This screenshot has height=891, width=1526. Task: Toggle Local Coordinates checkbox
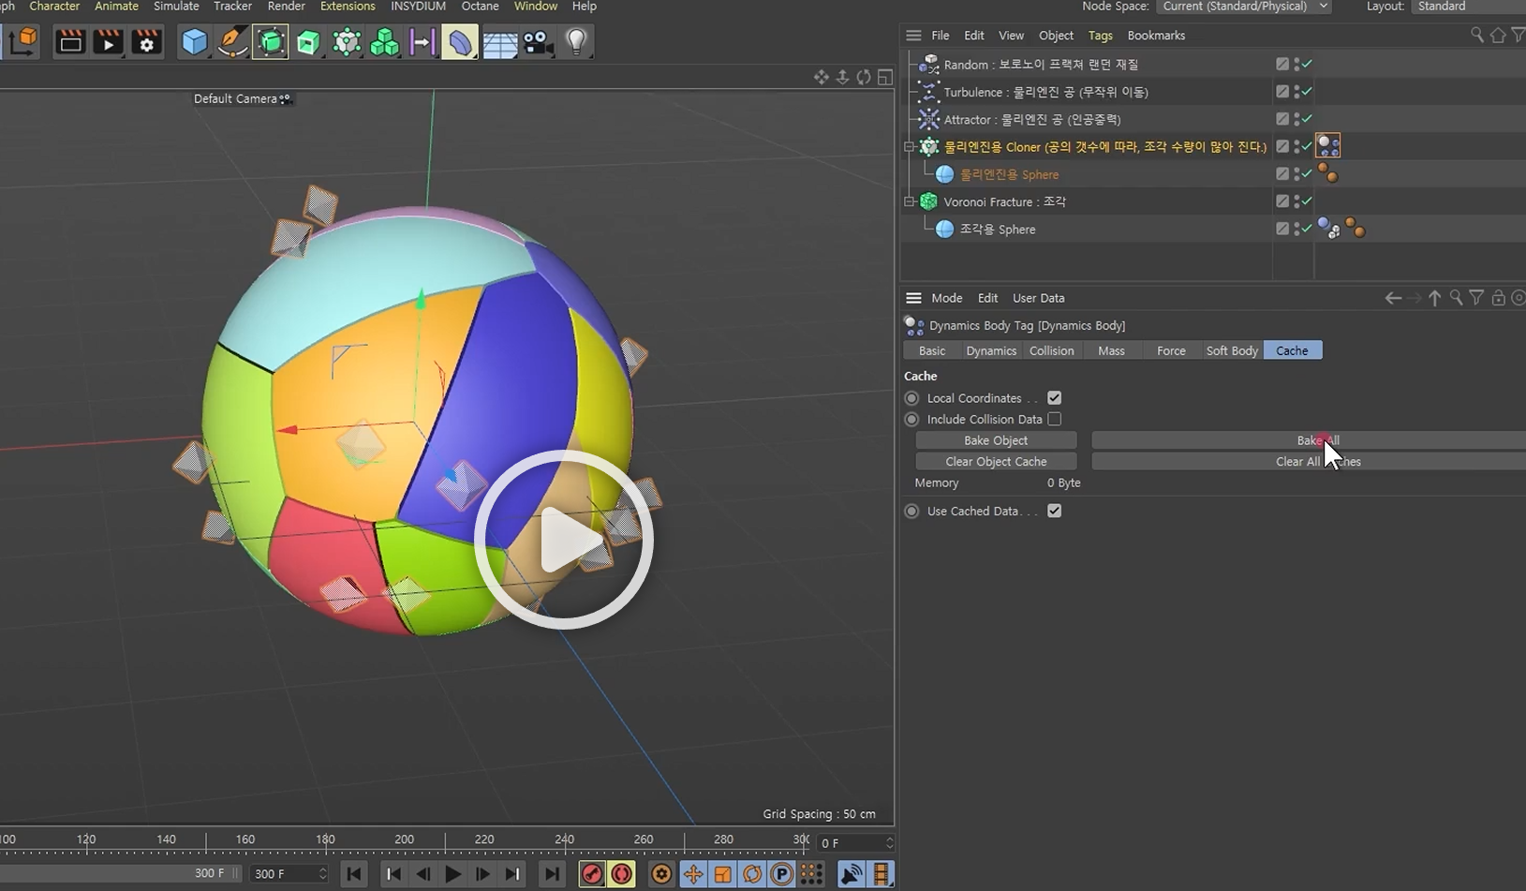pos(1055,398)
